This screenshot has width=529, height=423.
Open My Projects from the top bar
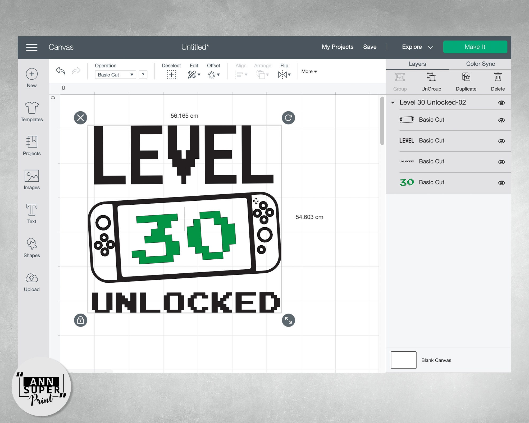tap(337, 47)
